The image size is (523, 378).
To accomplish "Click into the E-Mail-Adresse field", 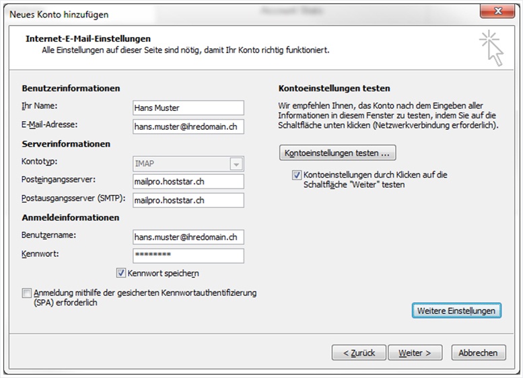I will click(188, 126).
